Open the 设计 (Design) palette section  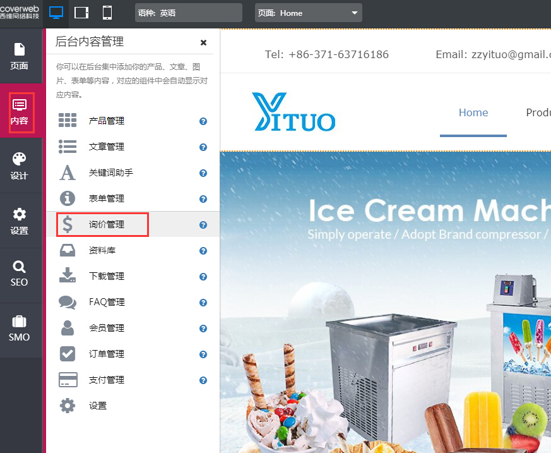(x=20, y=166)
